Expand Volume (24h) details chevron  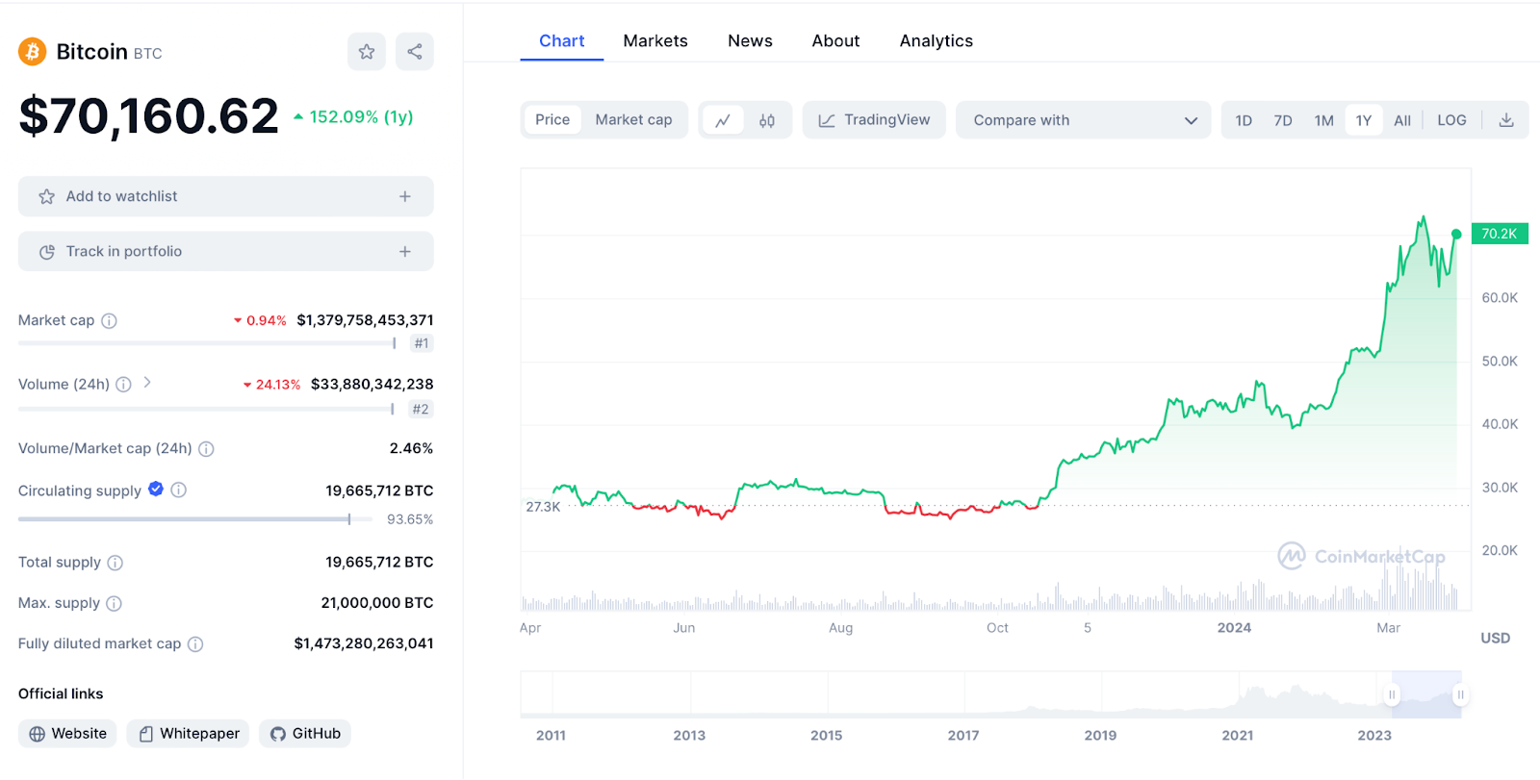point(147,383)
